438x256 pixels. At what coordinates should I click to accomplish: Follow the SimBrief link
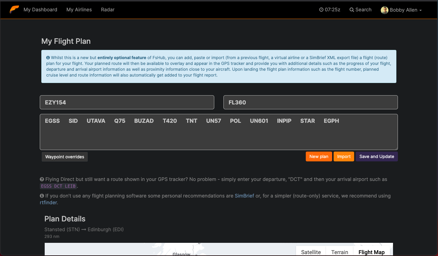(x=244, y=196)
